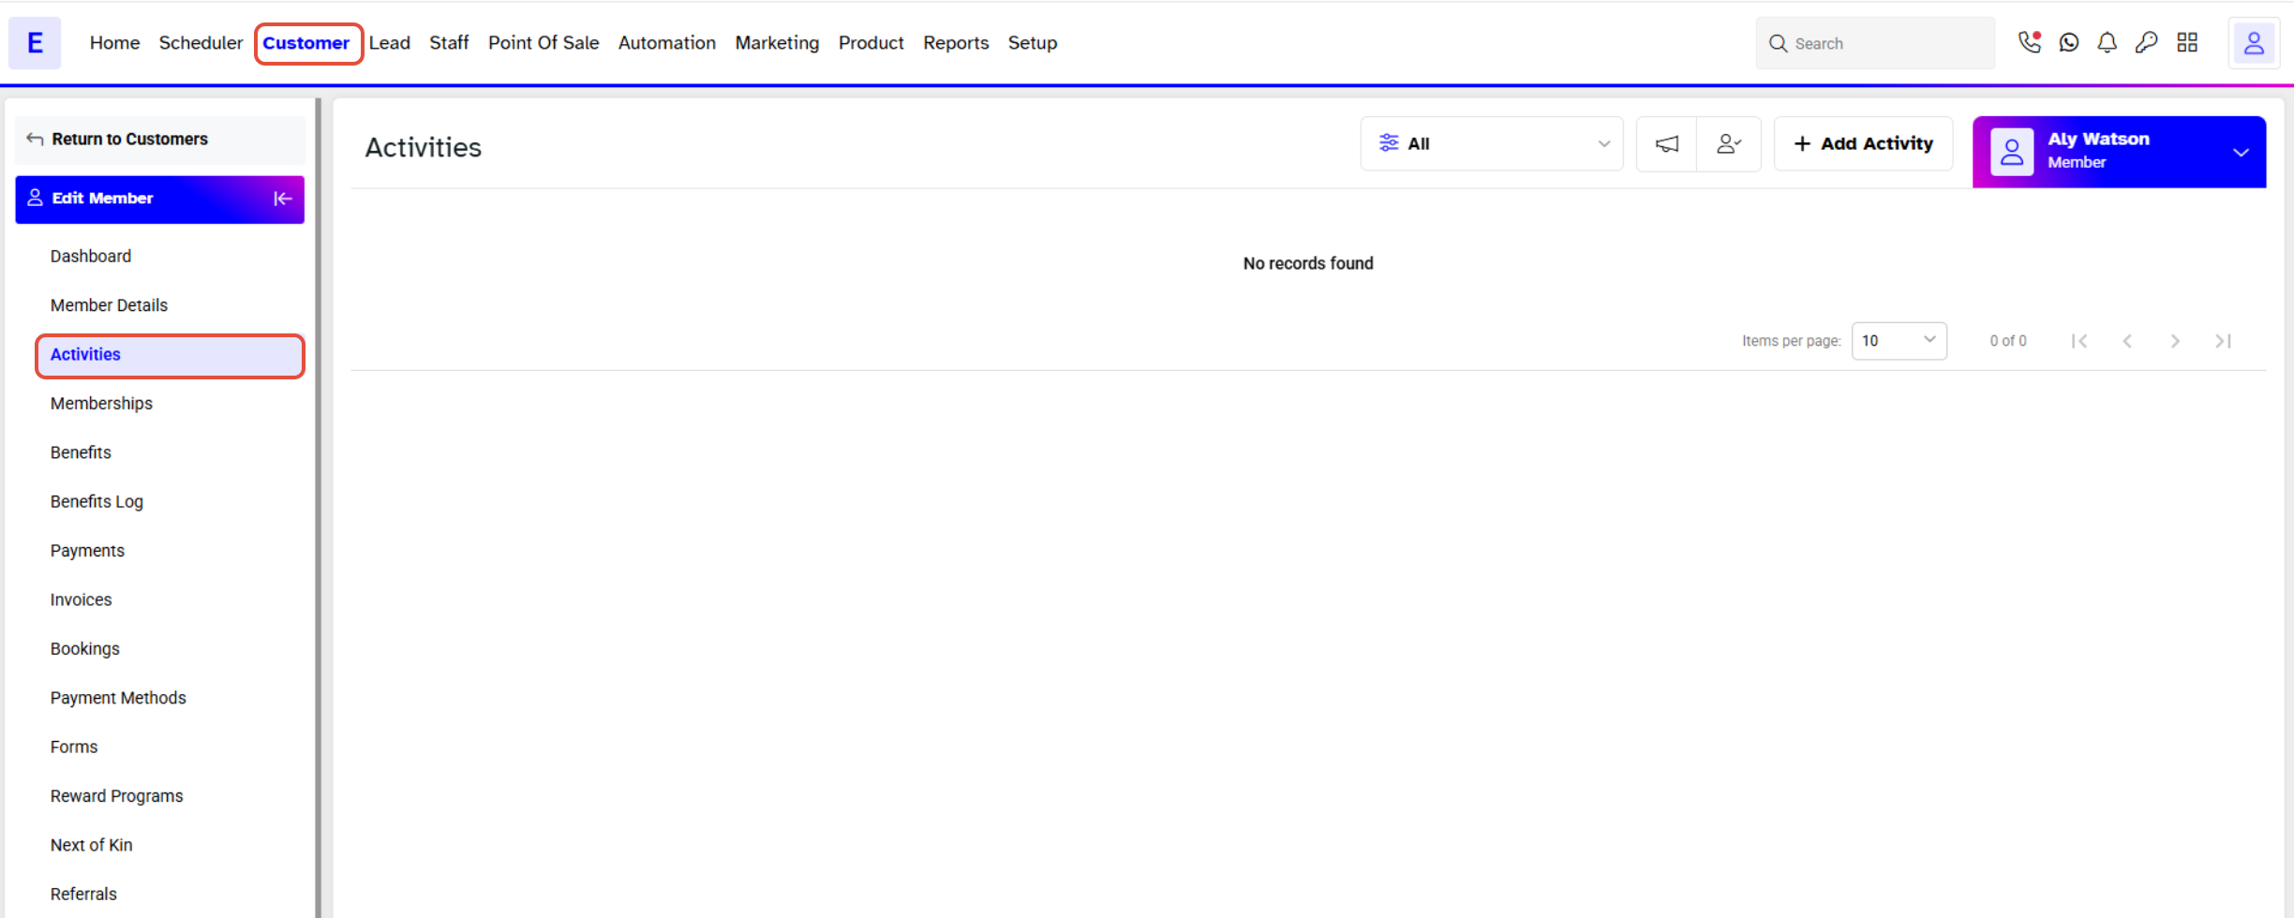Click the Edit Member header button

(160, 199)
